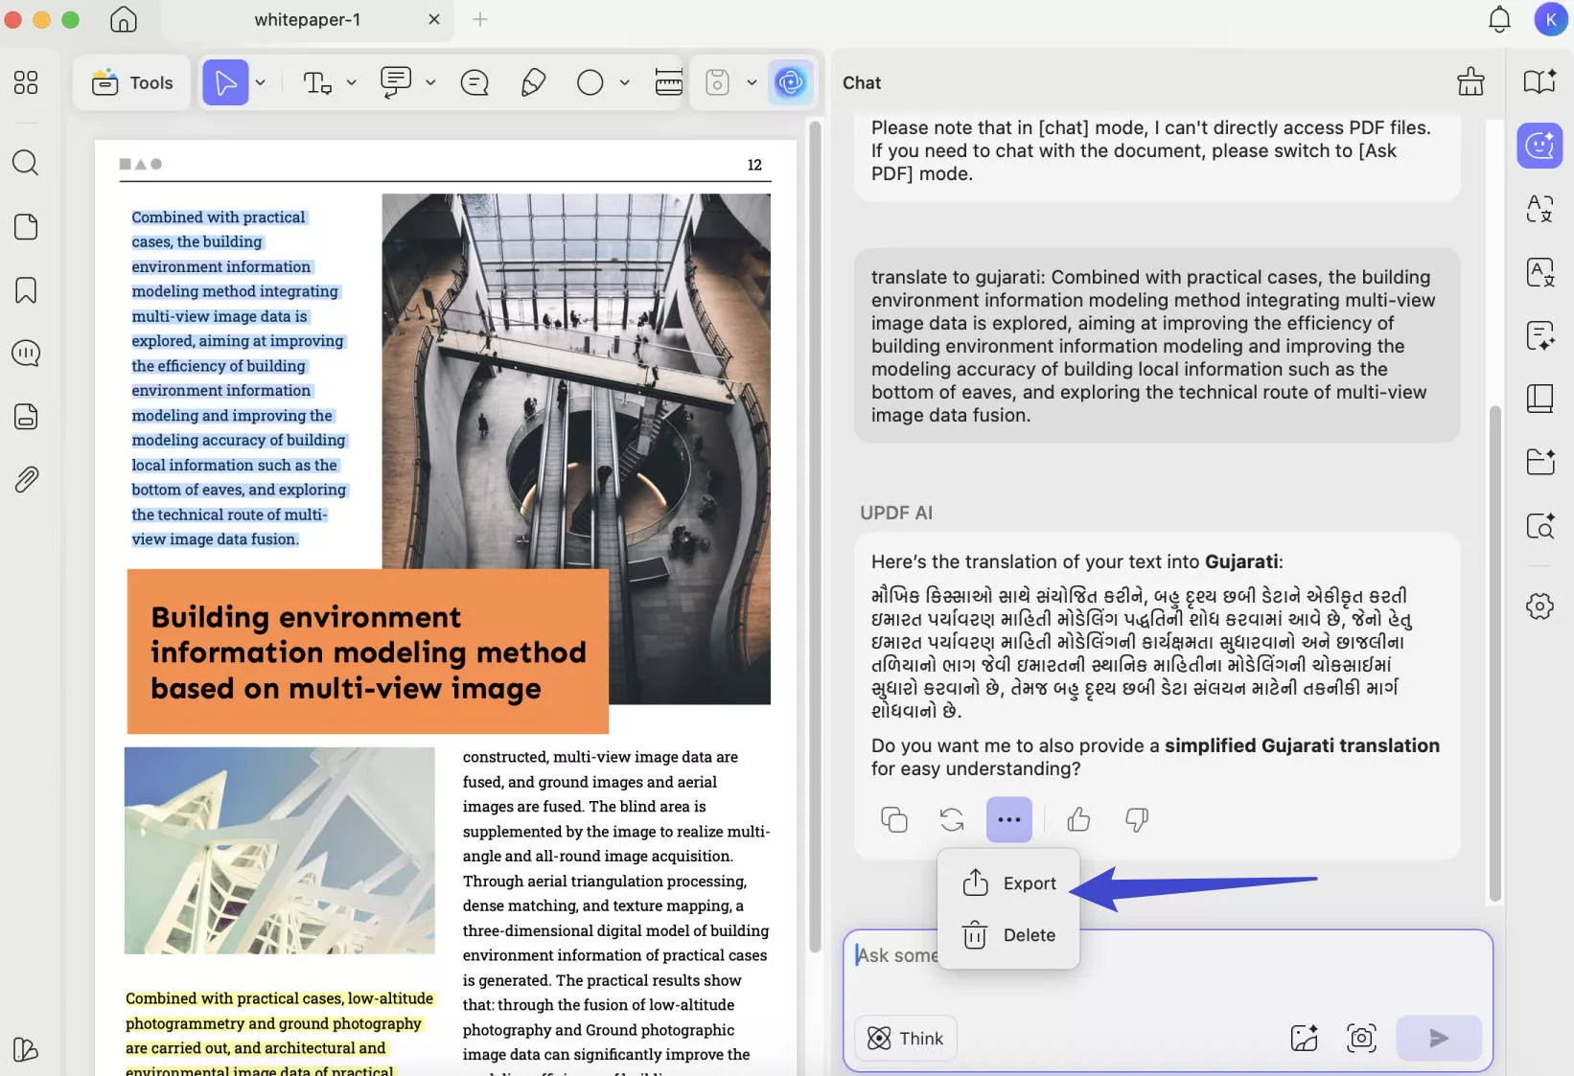Give a thumbs down to the AI translation
1574x1076 pixels.
1136,820
